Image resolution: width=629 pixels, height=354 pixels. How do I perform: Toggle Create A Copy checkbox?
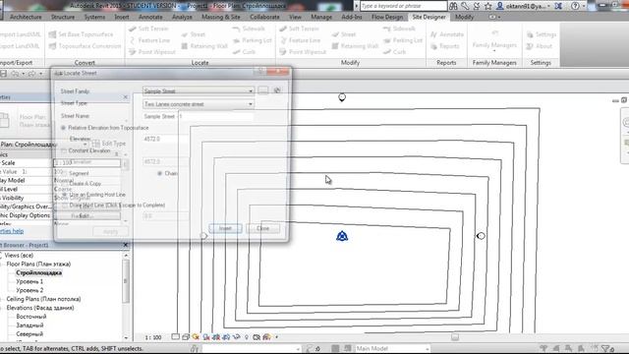coord(64,184)
